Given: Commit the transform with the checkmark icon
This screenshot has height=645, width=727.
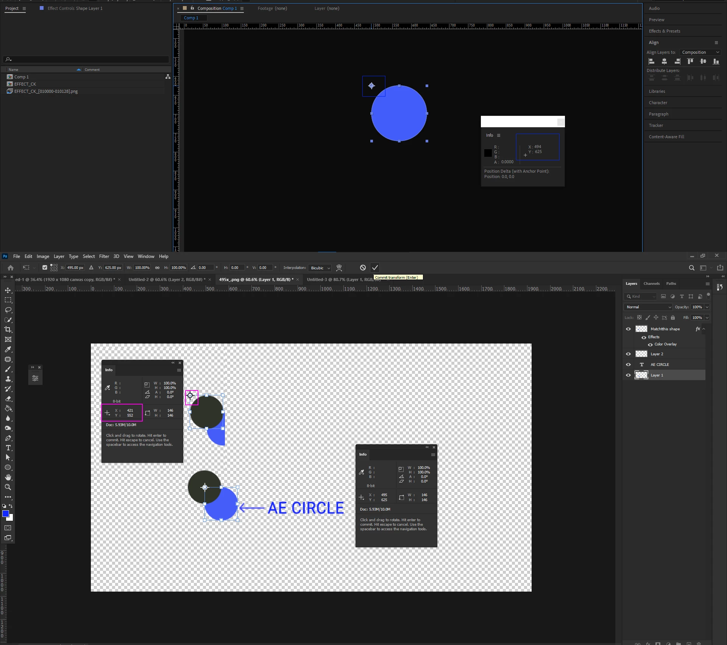Looking at the screenshot, I should tap(375, 268).
